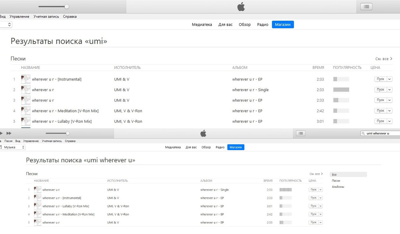Open the media selector stepper in «umi» results window
400x234 pixels.
click(9, 24)
